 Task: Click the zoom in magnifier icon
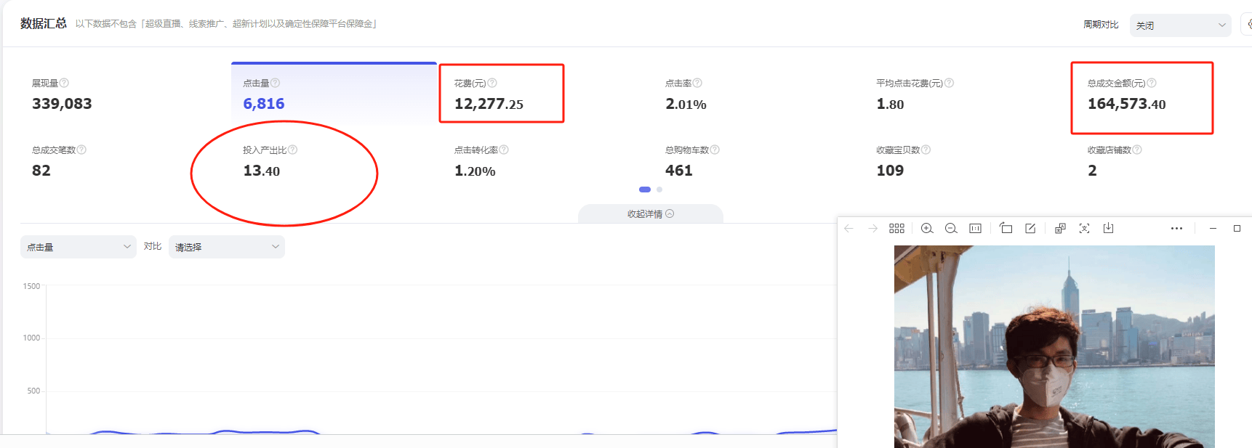click(x=927, y=229)
